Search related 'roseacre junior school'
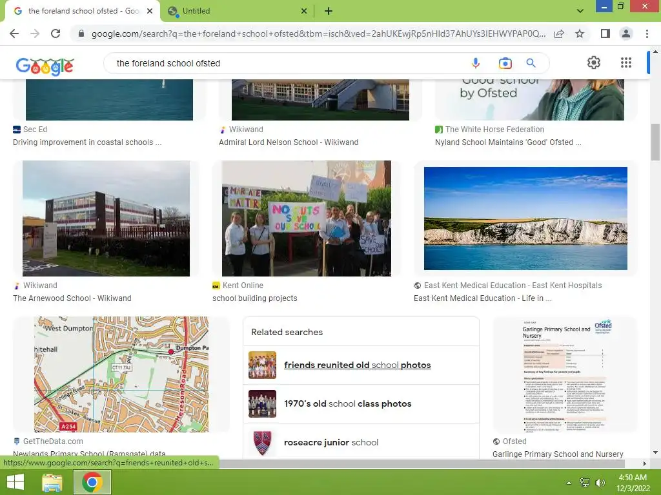The image size is (661, 495). 331,442
